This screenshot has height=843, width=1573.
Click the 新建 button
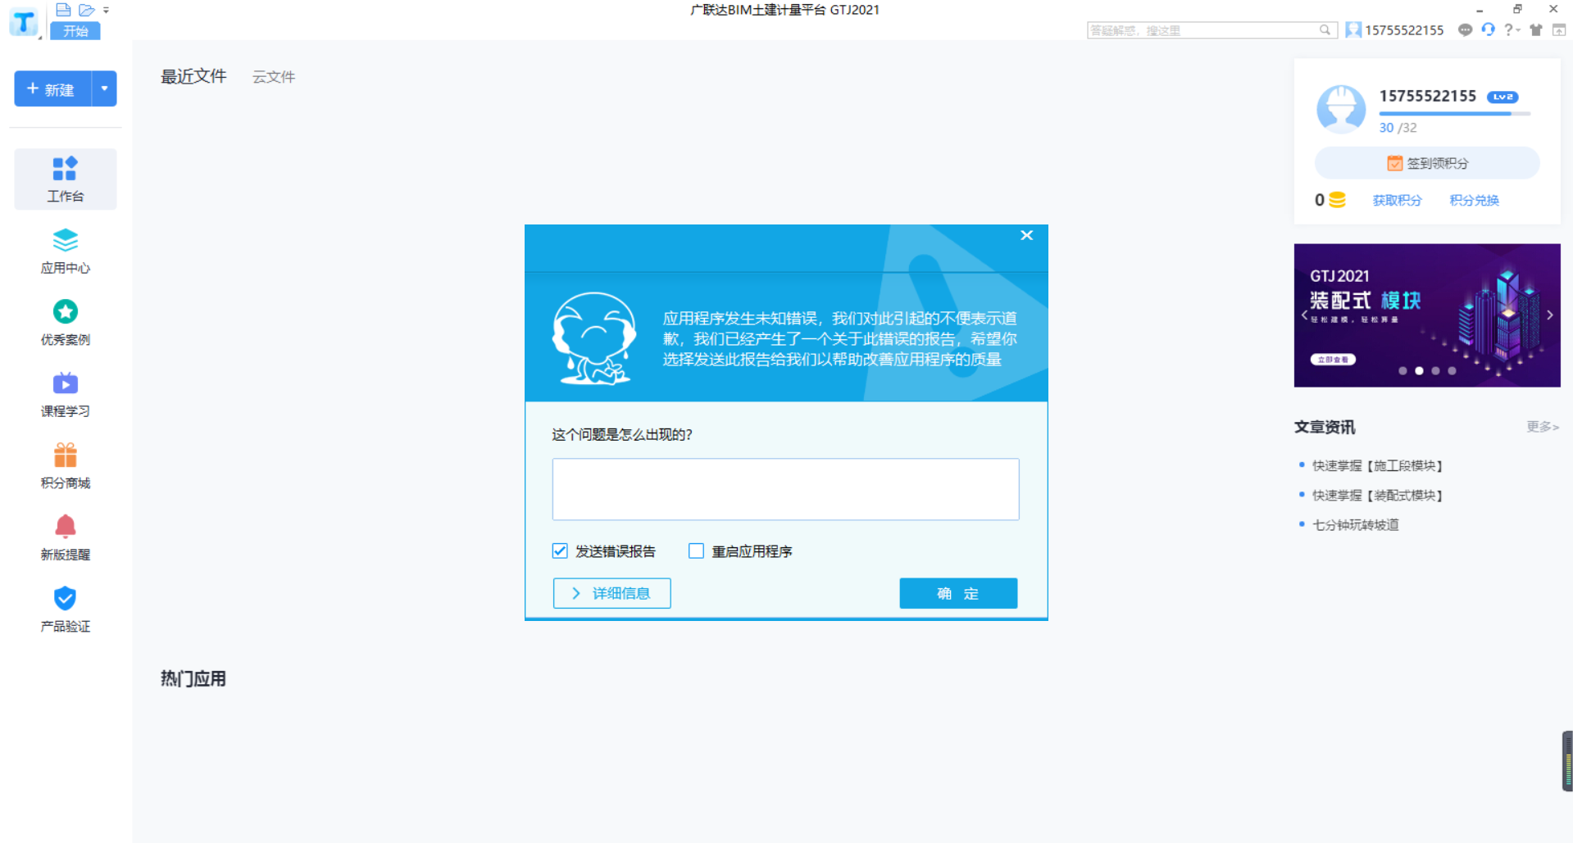[x=52, y=88]
